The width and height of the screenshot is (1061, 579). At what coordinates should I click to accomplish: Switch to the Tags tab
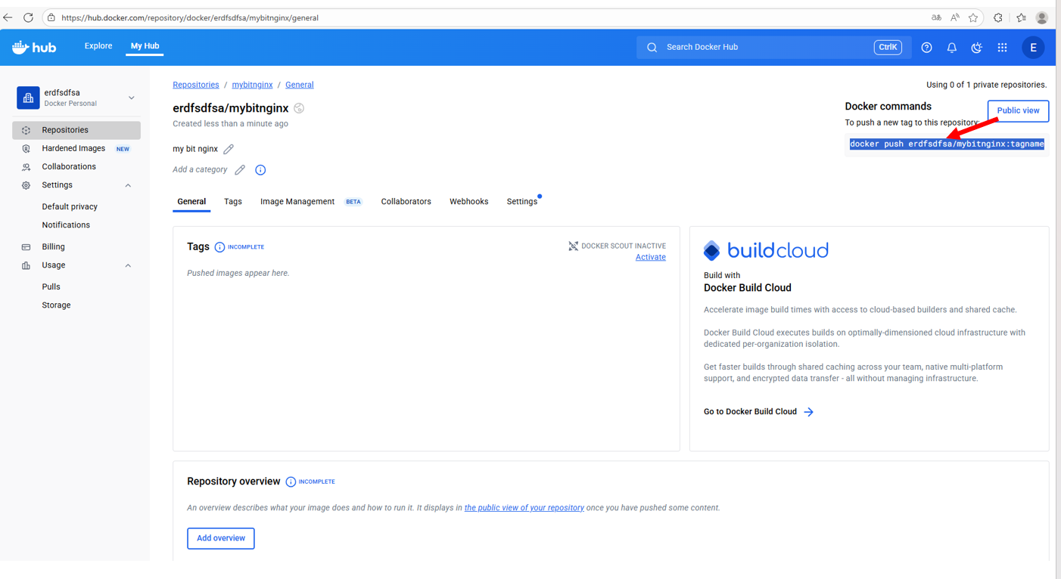pyautogui.click(x=233, y=202)
